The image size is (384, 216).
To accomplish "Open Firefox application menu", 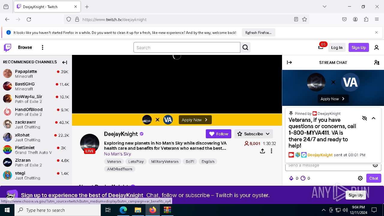I will (377, 19).
